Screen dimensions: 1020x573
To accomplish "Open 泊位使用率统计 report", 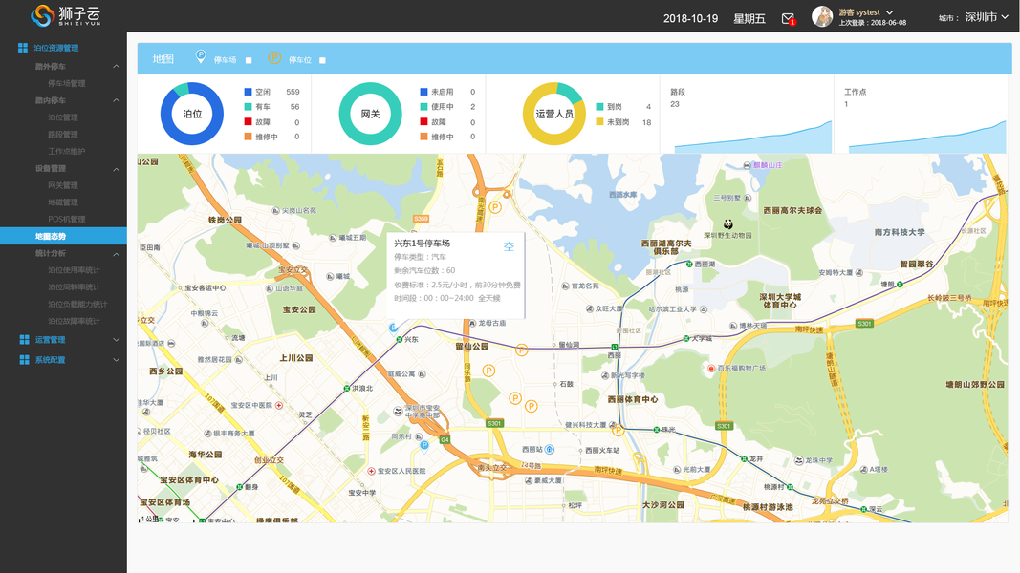I will 74,269.
